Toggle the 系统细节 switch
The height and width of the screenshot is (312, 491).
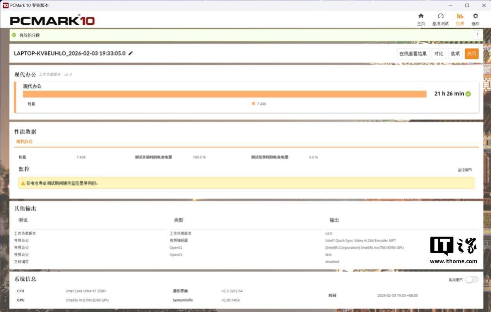[472, 280]
